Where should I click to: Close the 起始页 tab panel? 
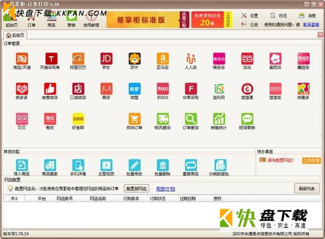[320, 35]
